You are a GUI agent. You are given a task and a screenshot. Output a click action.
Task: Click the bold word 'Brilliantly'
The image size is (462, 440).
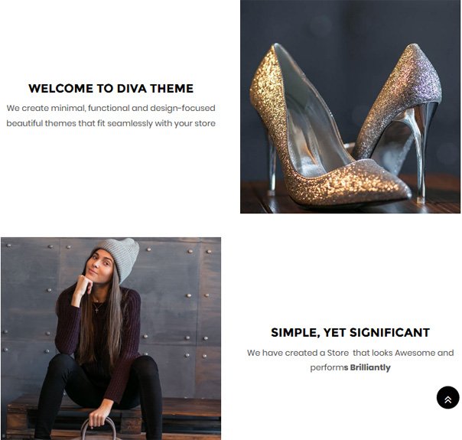click(370, 367)
